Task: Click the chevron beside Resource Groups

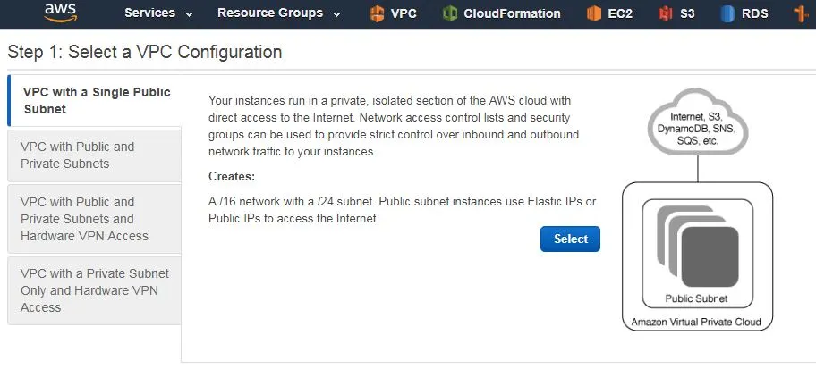Action: 336,14
